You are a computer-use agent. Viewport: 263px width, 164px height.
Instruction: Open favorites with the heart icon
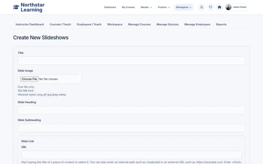tap(210, 7)
